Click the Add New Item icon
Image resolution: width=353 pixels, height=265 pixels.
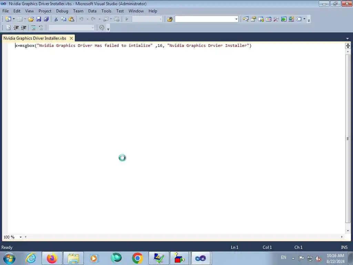coord(20,19)
